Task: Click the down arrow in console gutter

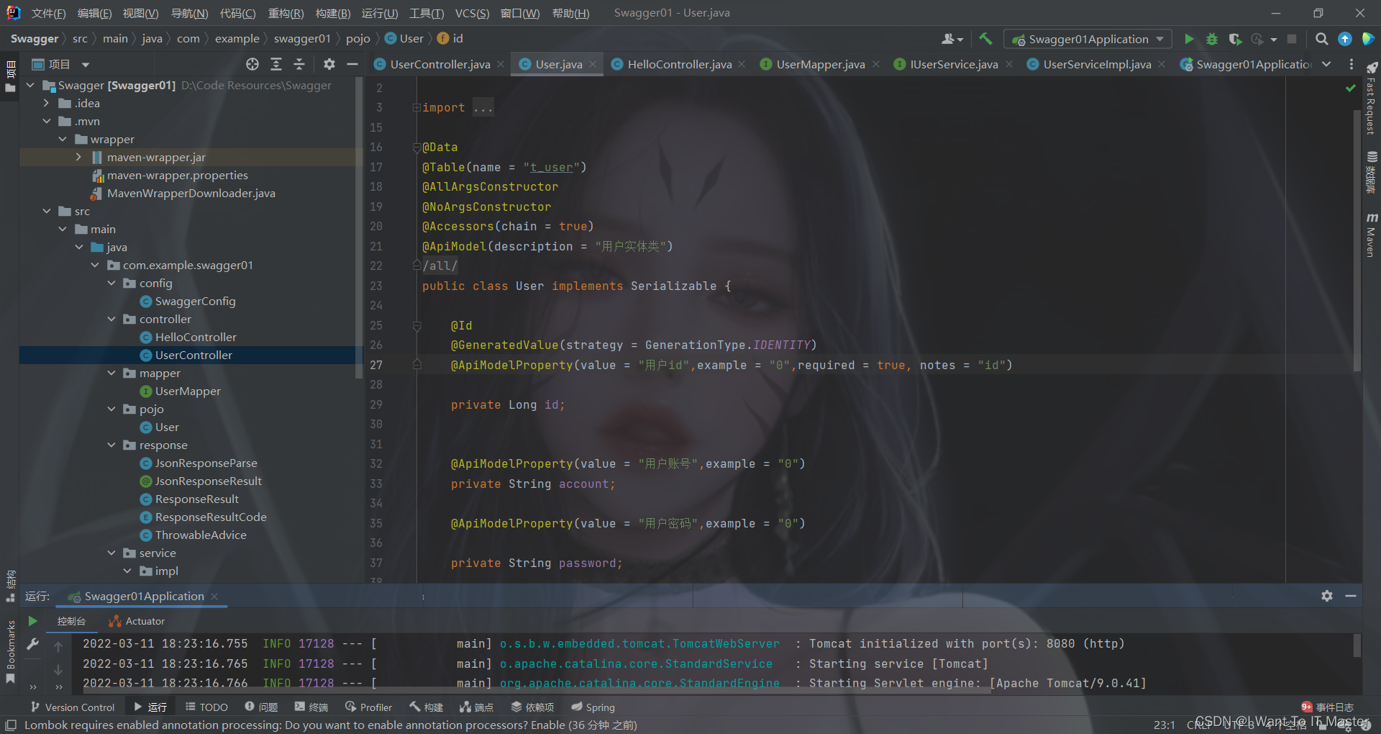Action: pyautogui.click(x=58, y=670)
